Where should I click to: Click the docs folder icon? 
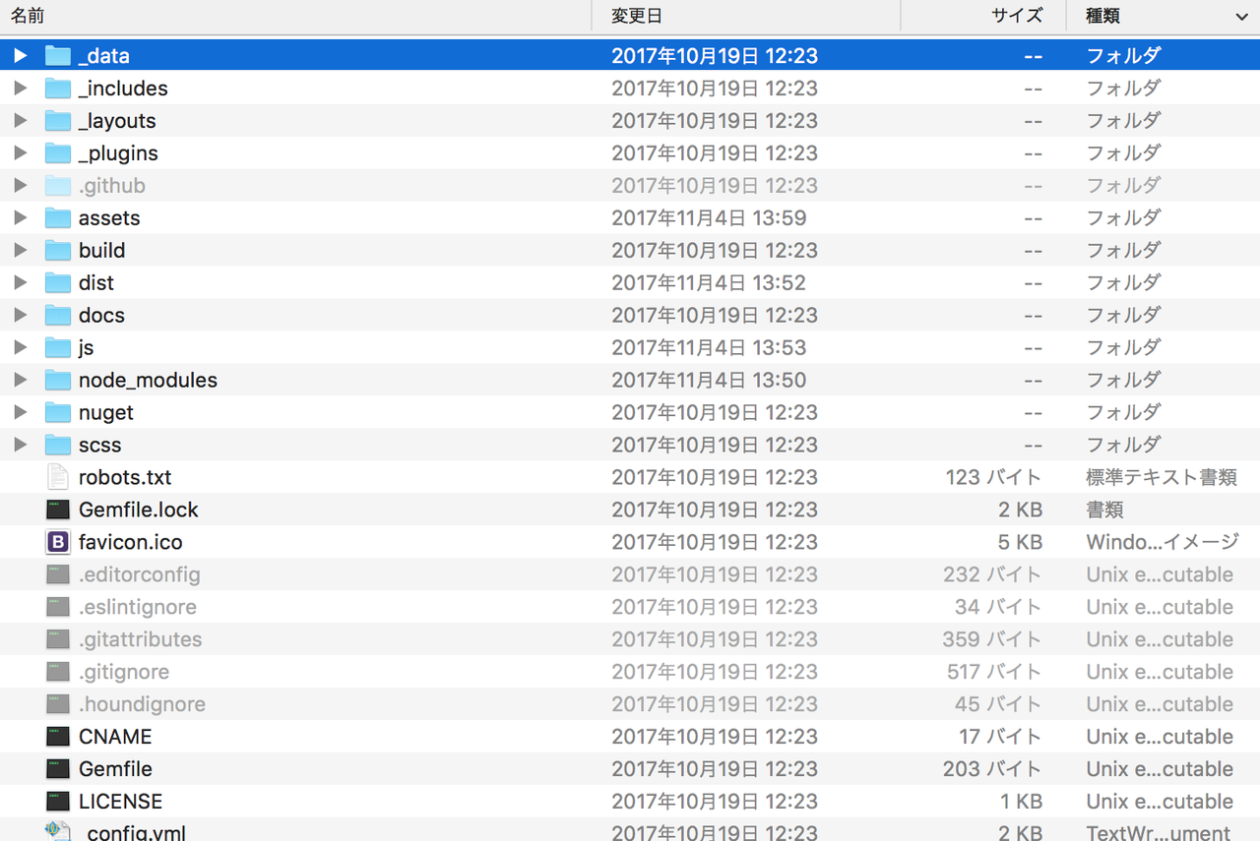pos(58,316)
